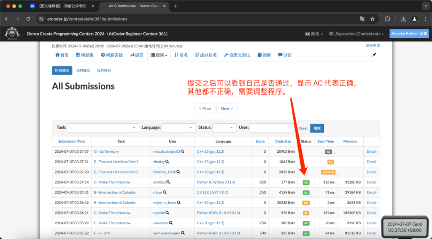The image size is (432, 239).
Task: Switch to the 我的提交 tab
Action: click(83, 71)
